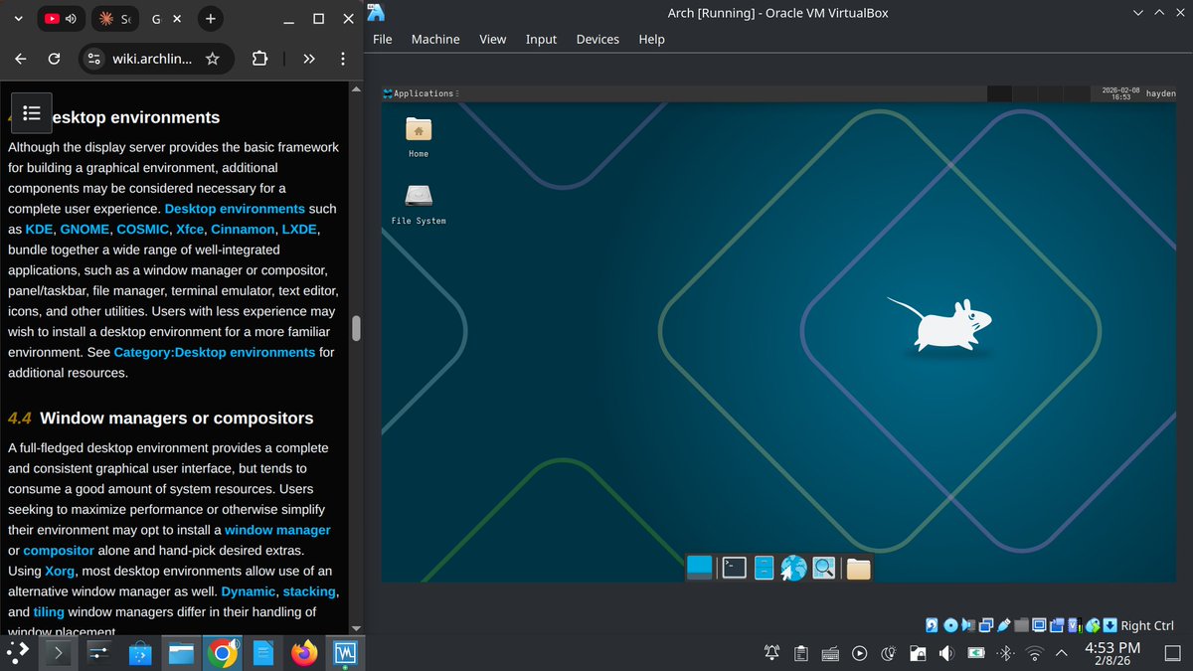
Task: Open Bluetooth settings in host tray
Action: (1005, 653)
